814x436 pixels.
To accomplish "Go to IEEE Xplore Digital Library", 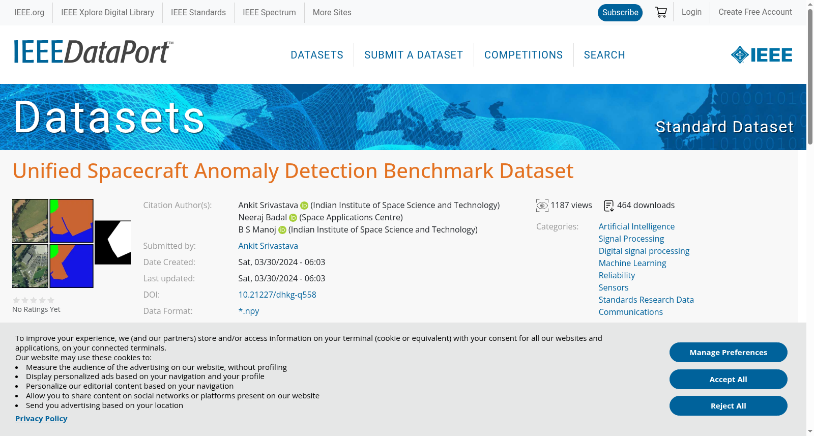I will [x=107, y=12].
